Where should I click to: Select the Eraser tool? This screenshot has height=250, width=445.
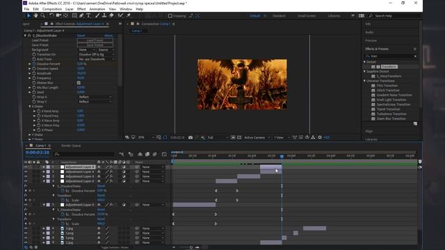tap(111, 15)
